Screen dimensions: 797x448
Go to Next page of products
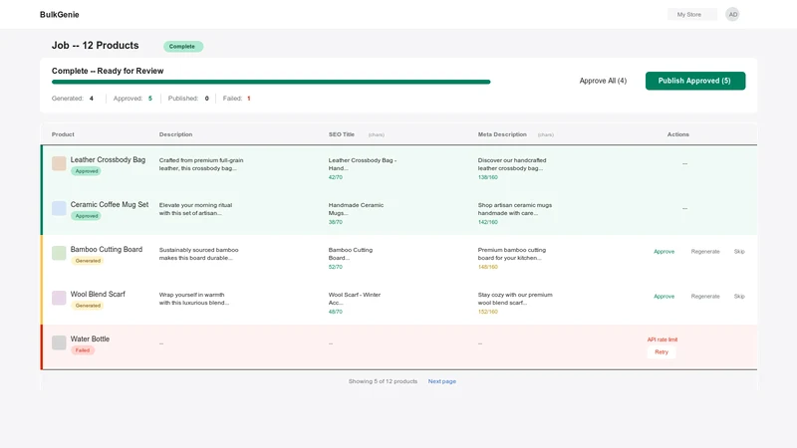441,381
